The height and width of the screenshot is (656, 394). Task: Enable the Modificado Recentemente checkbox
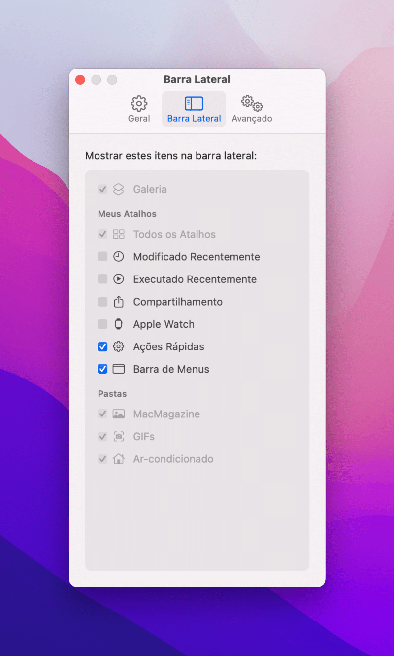pyautogui.click(x=102, y=257)
